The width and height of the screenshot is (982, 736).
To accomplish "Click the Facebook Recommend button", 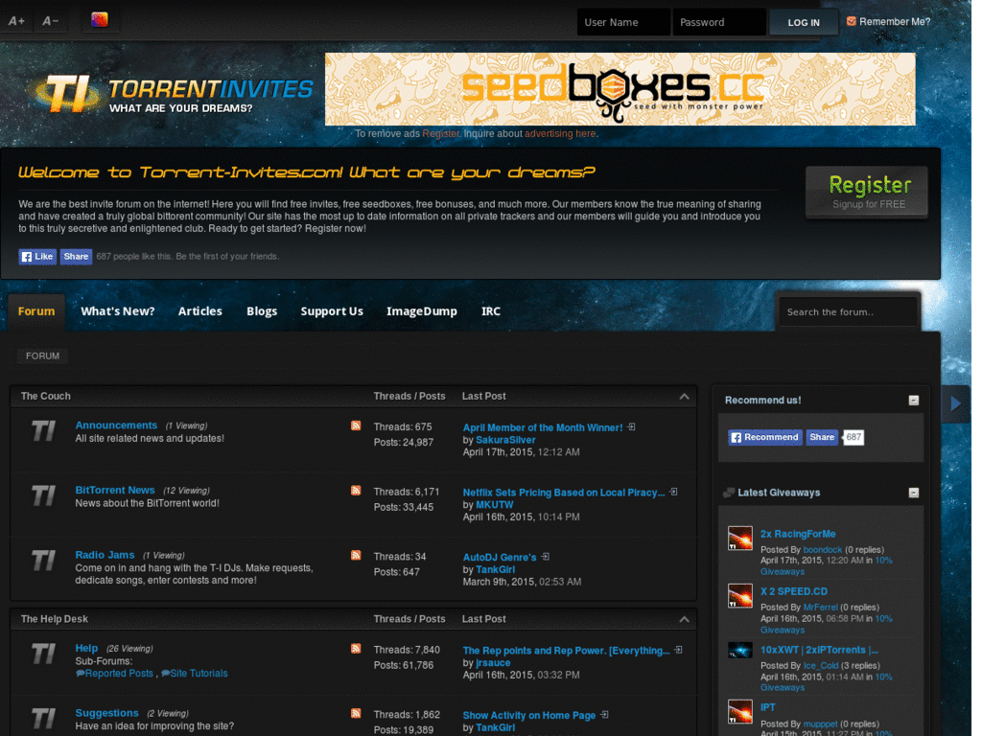I will tap(765, 437).
